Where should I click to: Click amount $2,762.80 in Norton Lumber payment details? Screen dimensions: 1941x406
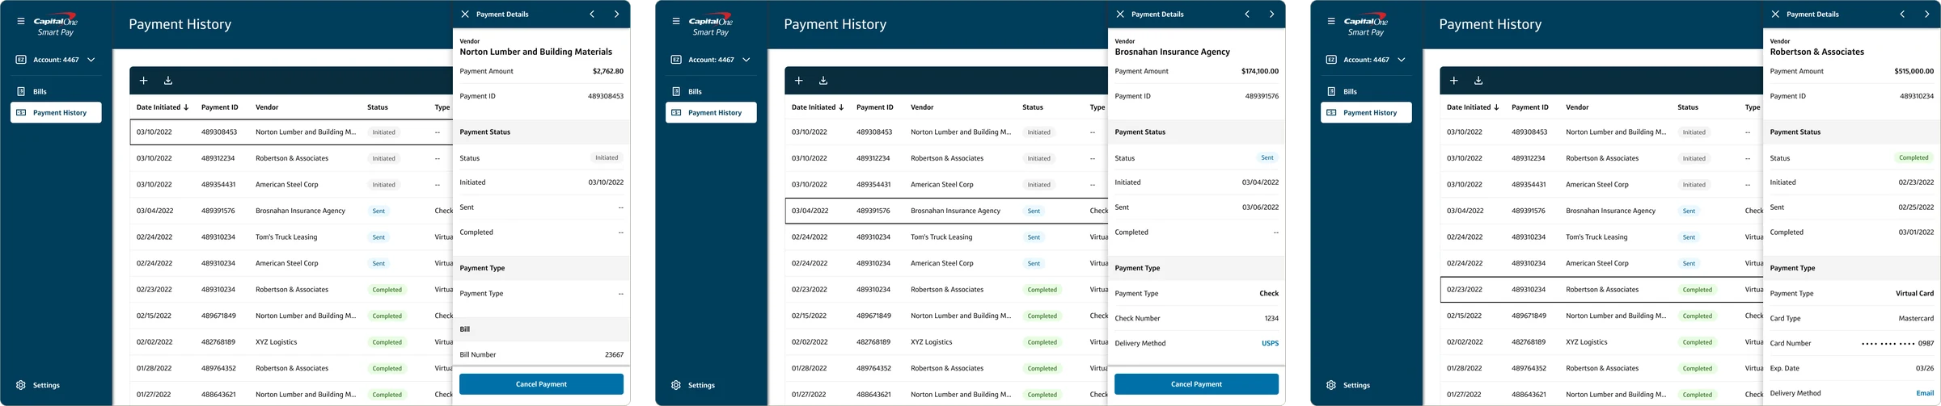(607, 71)
